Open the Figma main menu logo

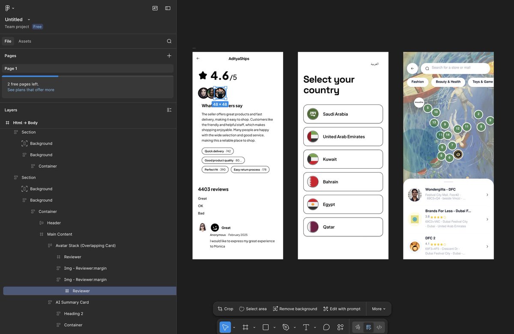point(7,8)
